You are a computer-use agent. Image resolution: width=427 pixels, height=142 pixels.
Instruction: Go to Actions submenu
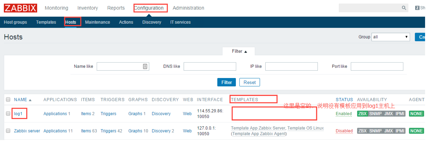[126, 22]
